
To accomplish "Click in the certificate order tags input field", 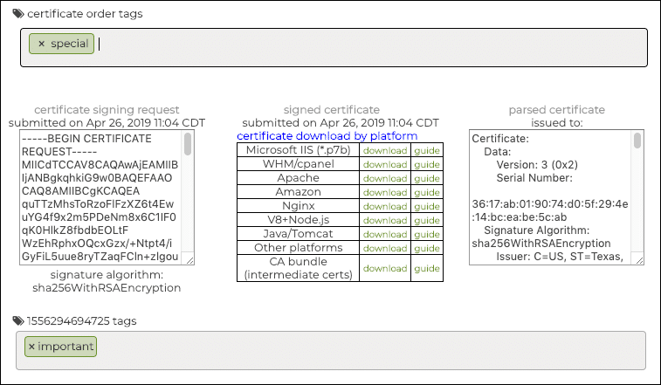I will [x=349, y=47].
